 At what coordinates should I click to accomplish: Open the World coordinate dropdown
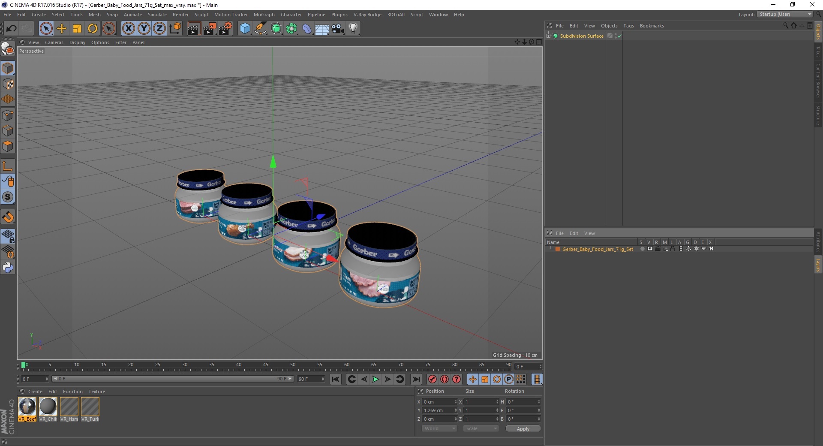(439, 428)
